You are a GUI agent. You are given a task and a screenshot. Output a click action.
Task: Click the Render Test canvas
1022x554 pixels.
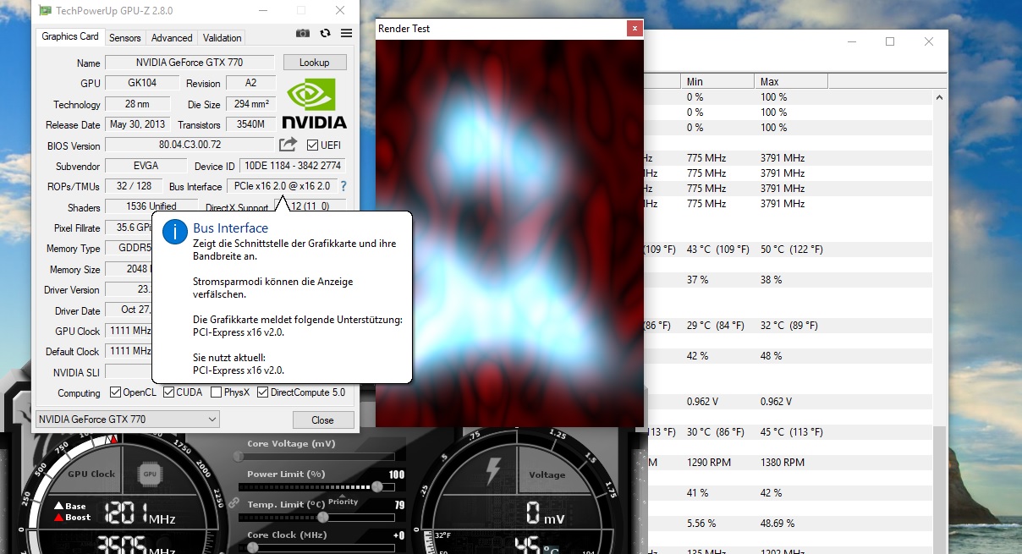[x=509, y=233]
